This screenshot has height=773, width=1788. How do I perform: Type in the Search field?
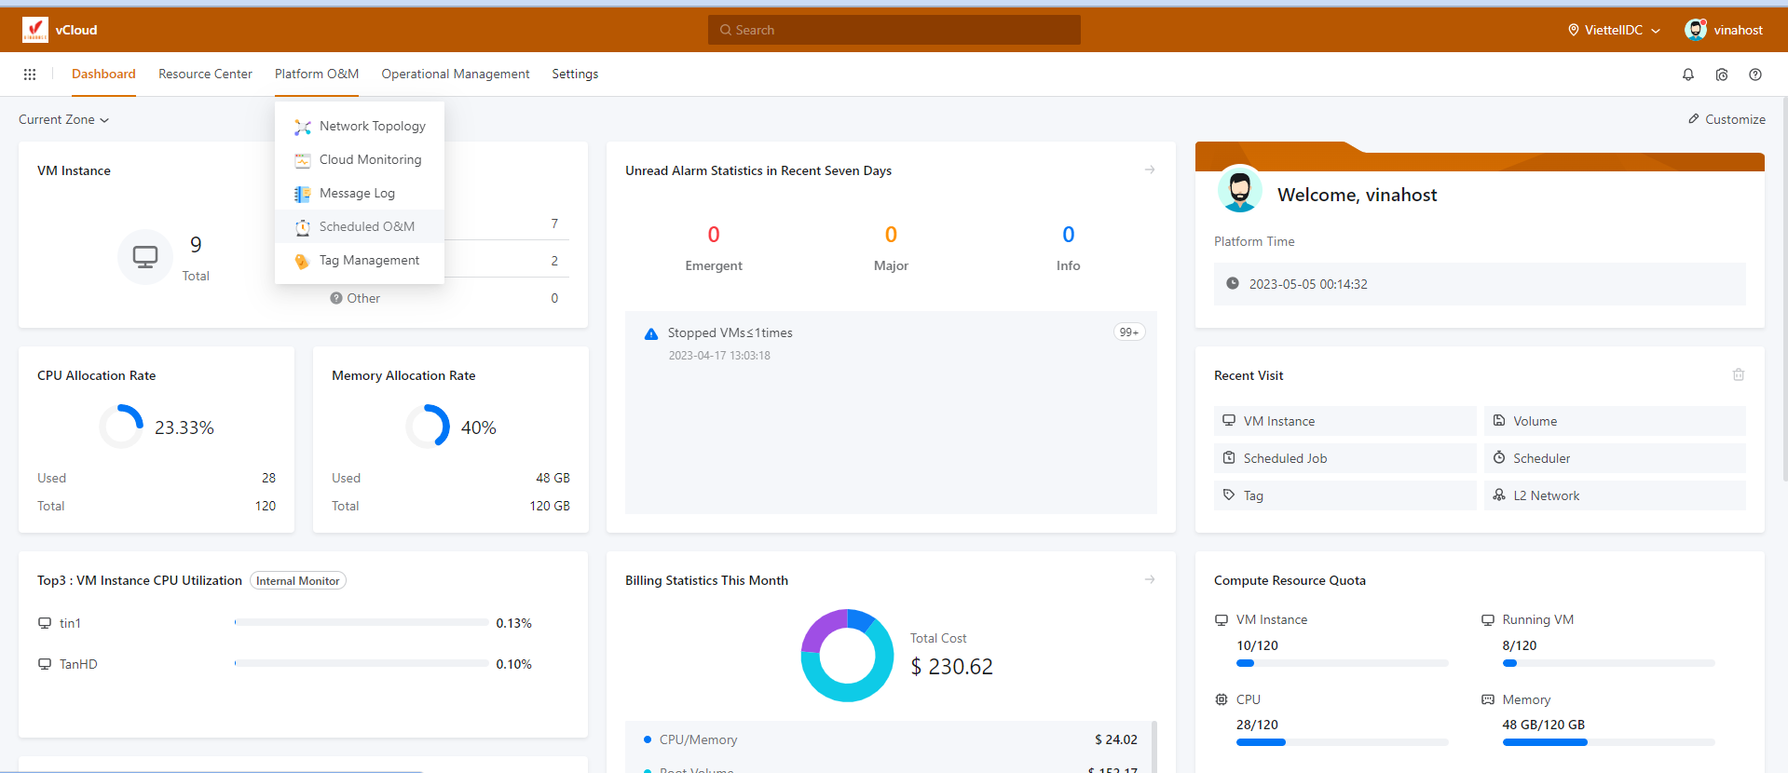[x=894, y=30]
